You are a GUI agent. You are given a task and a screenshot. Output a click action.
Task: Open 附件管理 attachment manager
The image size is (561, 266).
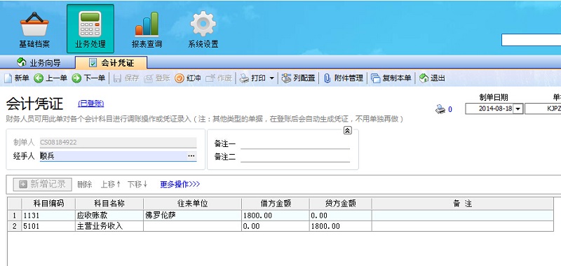click(343, 78)
